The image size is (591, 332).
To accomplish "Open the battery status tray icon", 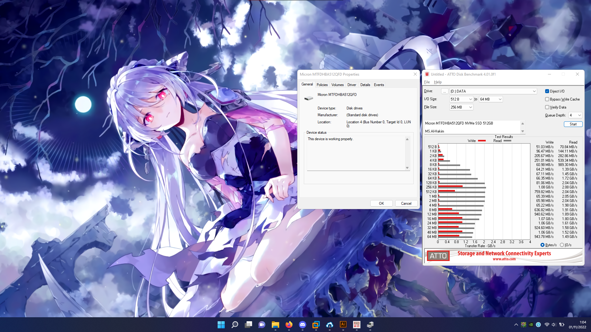I will [x=562, y=325].
